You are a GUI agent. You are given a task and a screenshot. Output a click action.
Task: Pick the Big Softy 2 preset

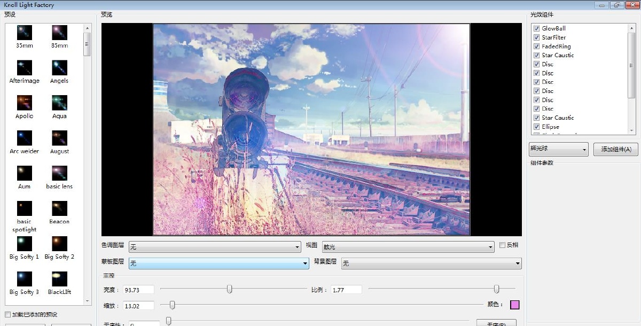tap(59, 244)
